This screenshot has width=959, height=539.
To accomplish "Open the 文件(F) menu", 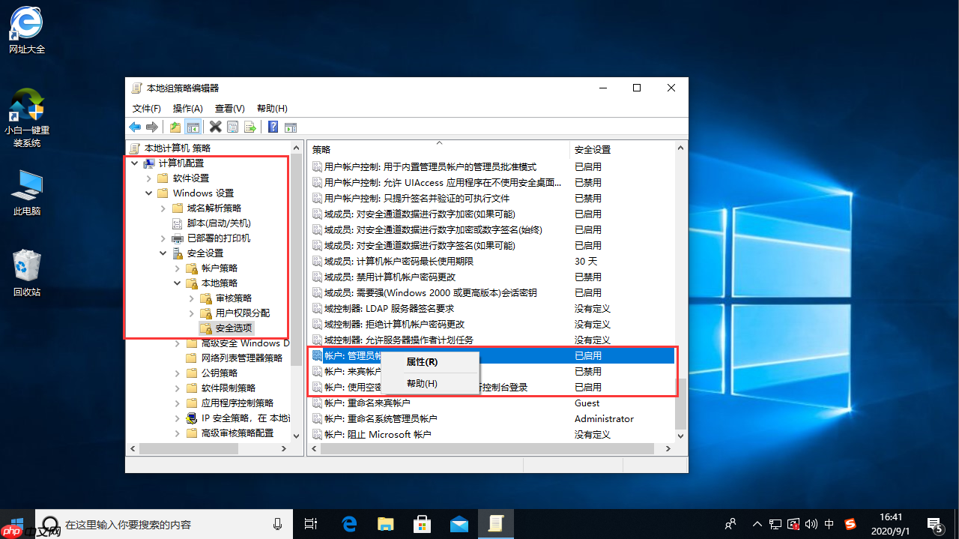I will point(147,109).
